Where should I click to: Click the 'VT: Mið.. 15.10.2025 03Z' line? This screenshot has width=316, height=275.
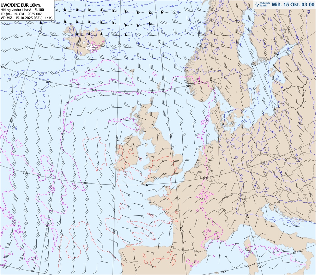[x=20, y=18]
